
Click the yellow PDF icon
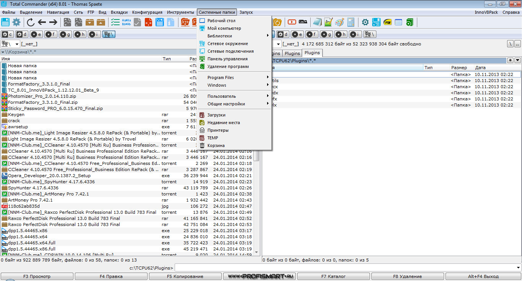click(x=387, y=22)
